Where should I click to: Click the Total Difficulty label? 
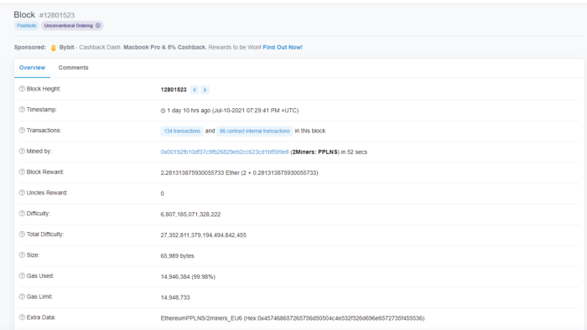(45, 235)
